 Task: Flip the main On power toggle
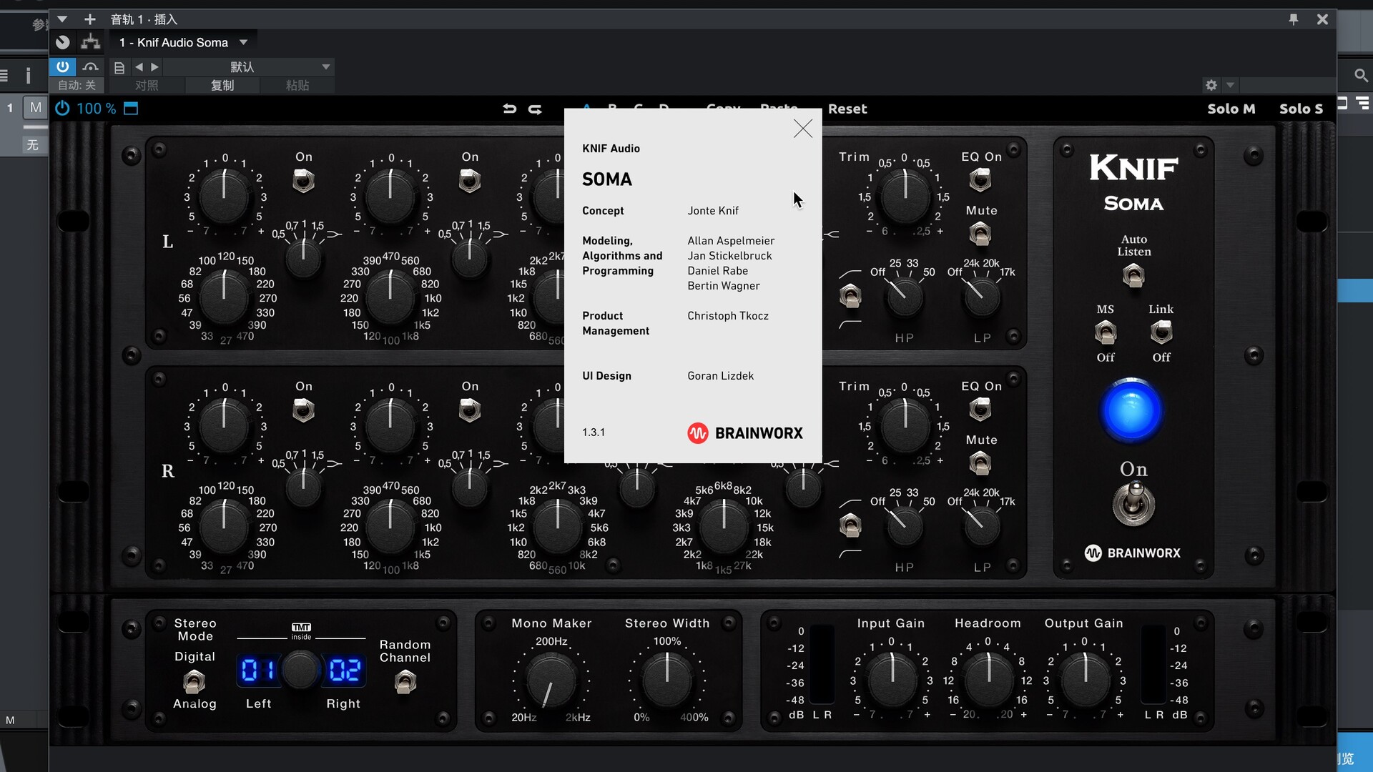click(x=1133, y=503)
